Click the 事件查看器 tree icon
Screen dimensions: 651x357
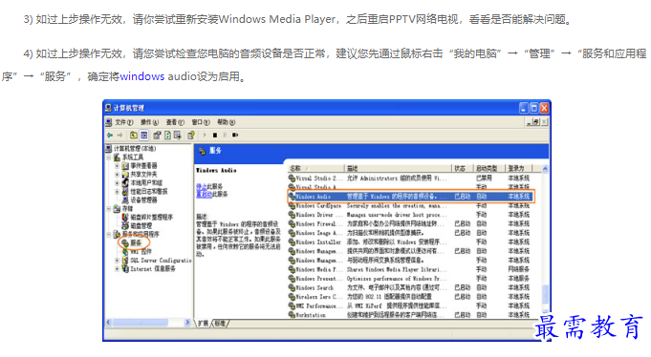[x=125, y=166]
